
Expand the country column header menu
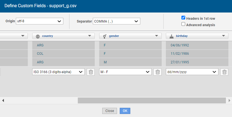coord(89,36)
